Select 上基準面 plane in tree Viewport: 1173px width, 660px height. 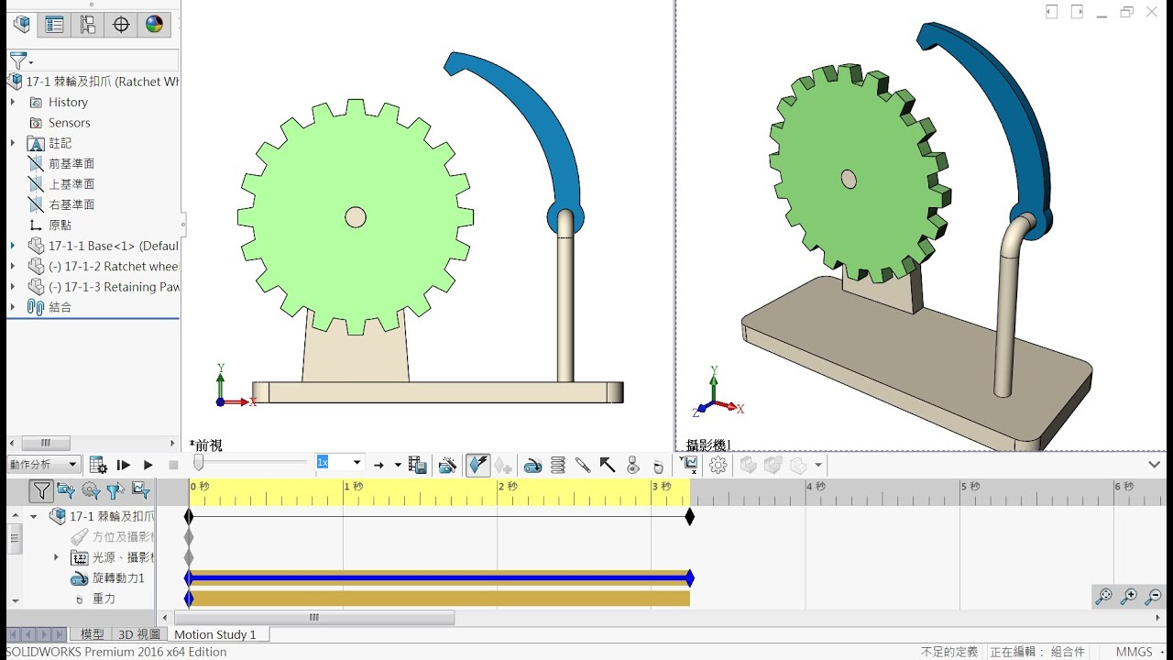point(71,184)
